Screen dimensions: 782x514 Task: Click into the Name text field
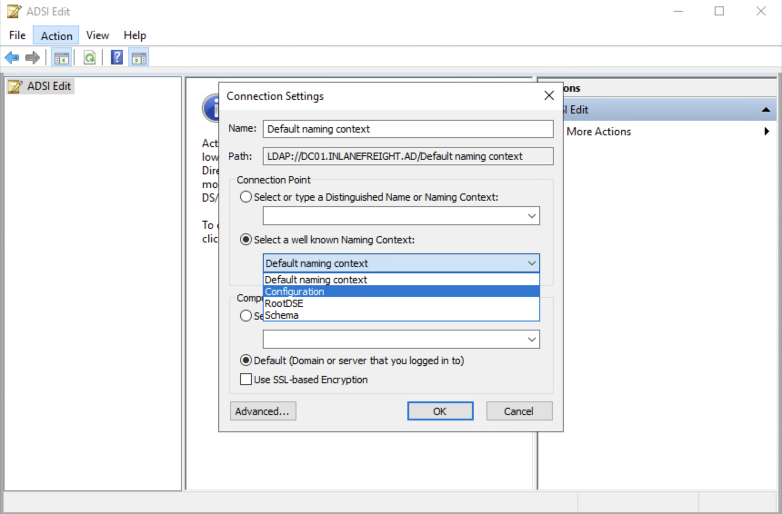pyautogui.click(x=407, y=129)
